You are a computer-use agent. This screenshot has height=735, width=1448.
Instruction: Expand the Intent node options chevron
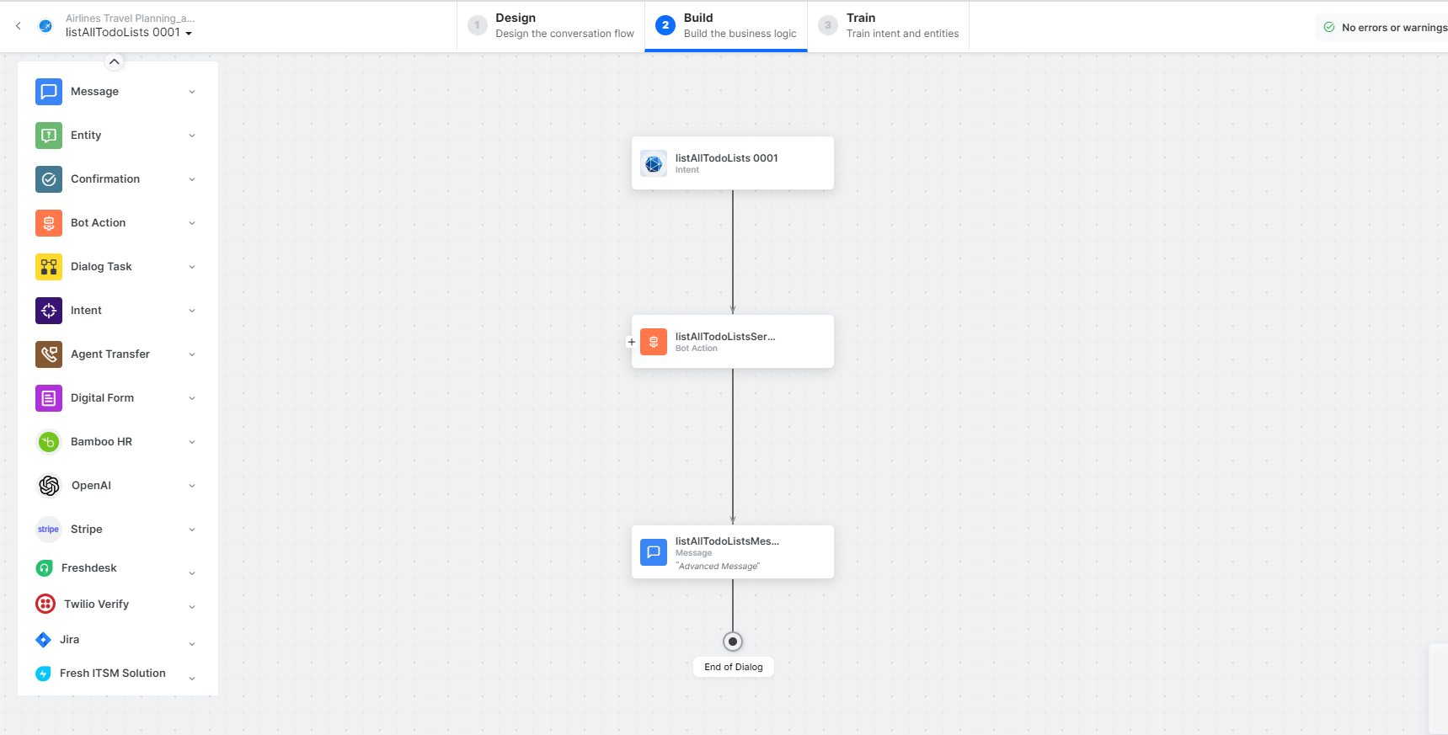(192, 311)
